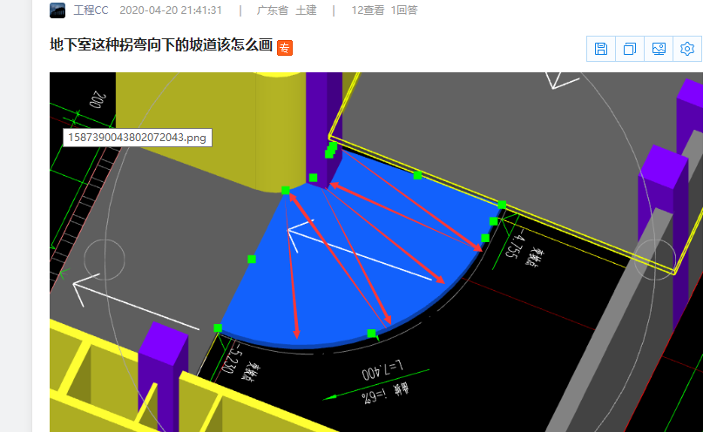
Task: Click the 12查看 view count
Action: pos(368,10)
